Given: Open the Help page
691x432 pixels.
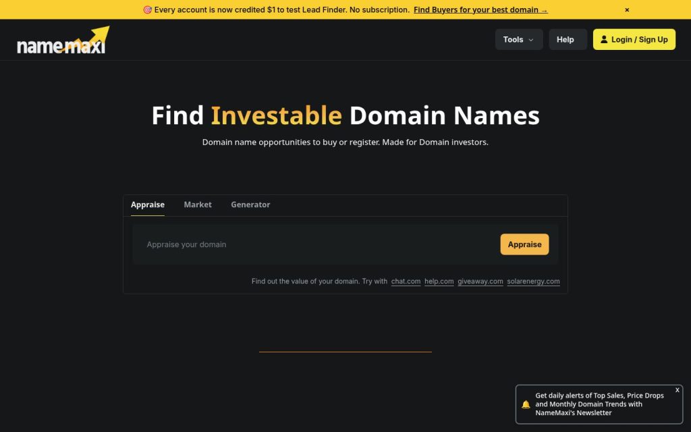Looking at the screenshot, I should coord(568,39).
